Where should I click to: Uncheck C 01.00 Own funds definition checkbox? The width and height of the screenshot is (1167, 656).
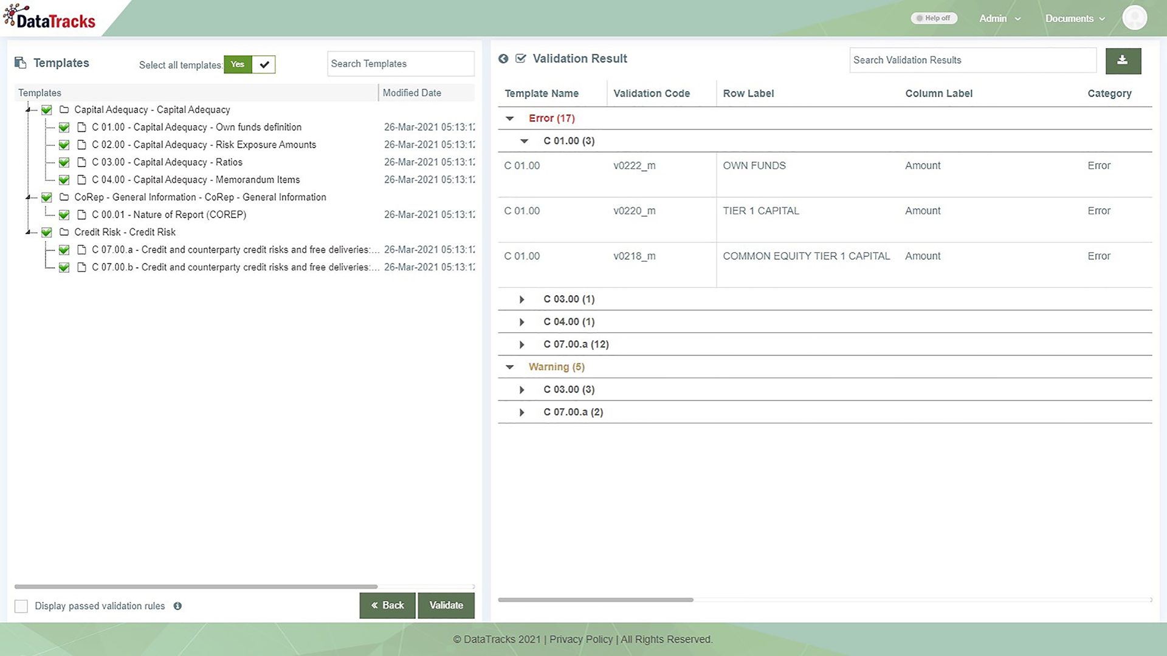(64, 128)
